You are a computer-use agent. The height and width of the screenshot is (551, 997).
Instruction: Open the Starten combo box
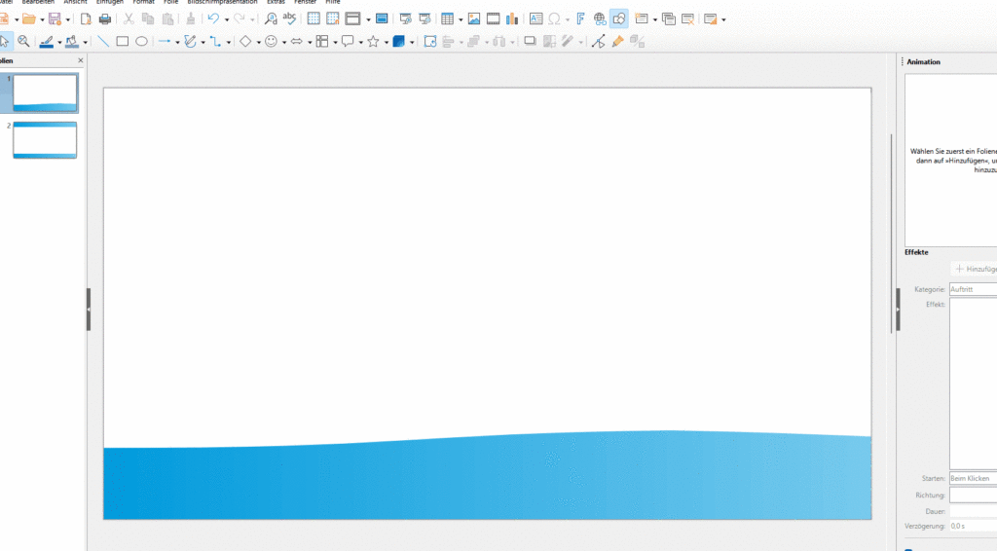(x=972, y=479)
